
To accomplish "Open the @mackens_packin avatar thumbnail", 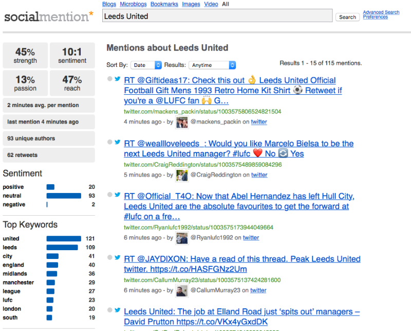I will (182, 123).
